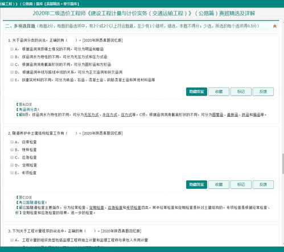Send feedback on question 2 via 反馈
Screen dimensions: 284x252
pos(263,184)
